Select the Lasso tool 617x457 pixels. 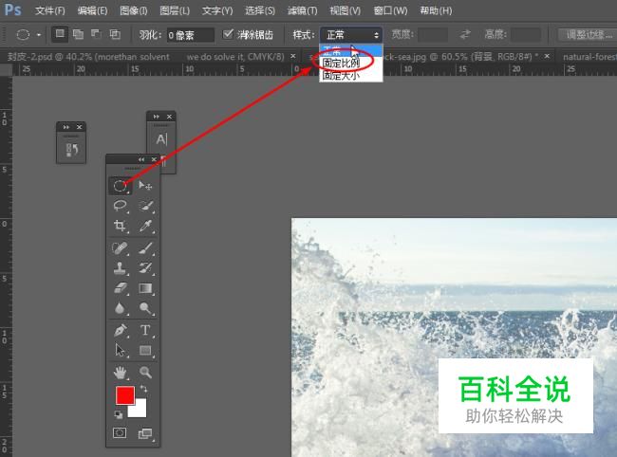click(x=120, y=206)
